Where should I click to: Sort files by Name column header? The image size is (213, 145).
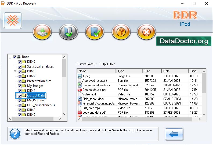pos(96,71)
